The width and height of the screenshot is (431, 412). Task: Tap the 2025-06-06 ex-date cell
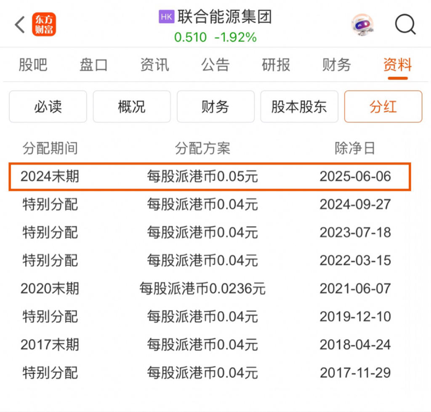tap(355, 176)
